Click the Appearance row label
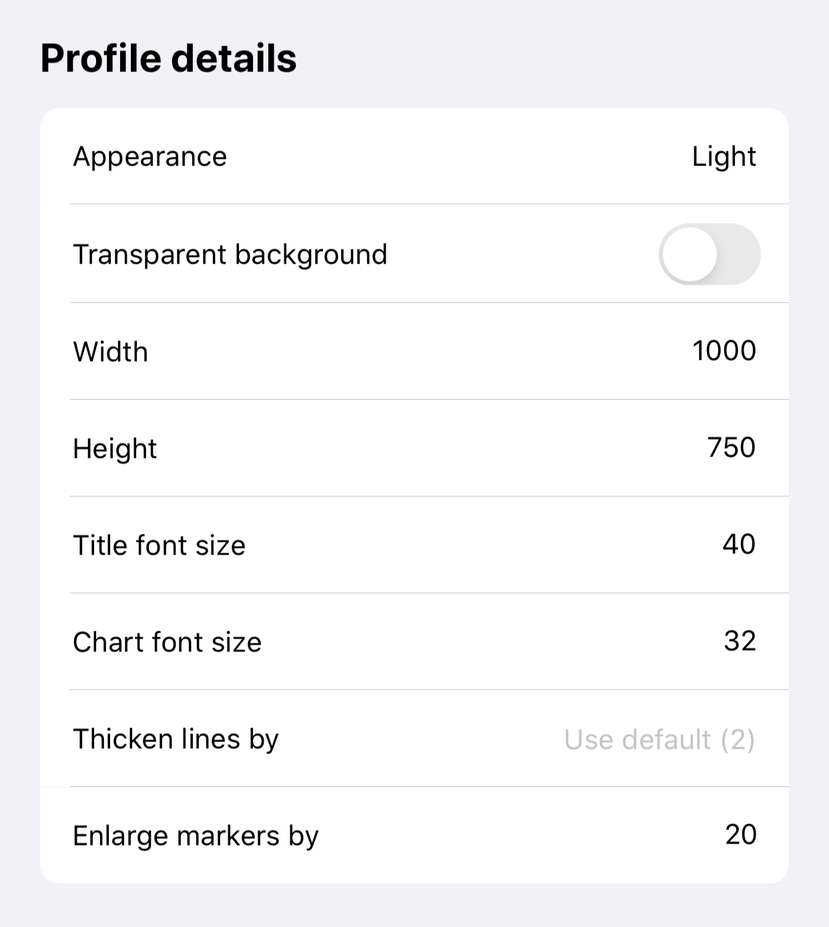This screenshot has width=829, height=927. coord(150,157)
